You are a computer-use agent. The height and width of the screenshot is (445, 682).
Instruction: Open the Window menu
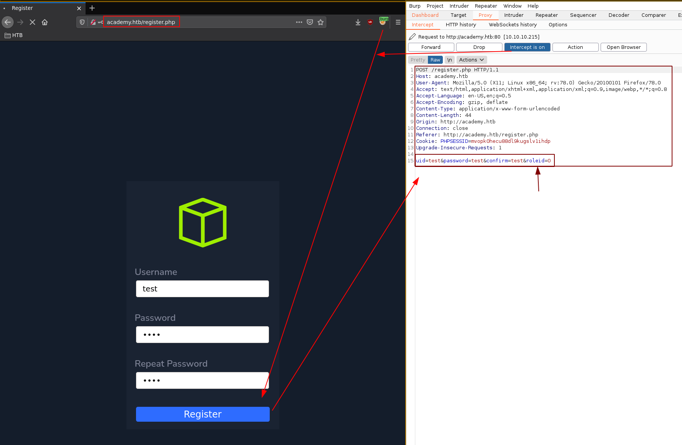coord(512,6)
